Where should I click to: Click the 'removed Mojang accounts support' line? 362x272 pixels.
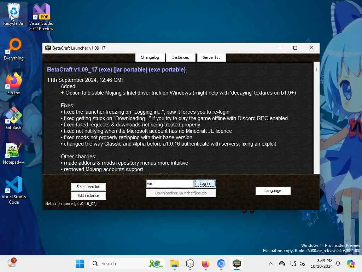(x=102, y=169)
